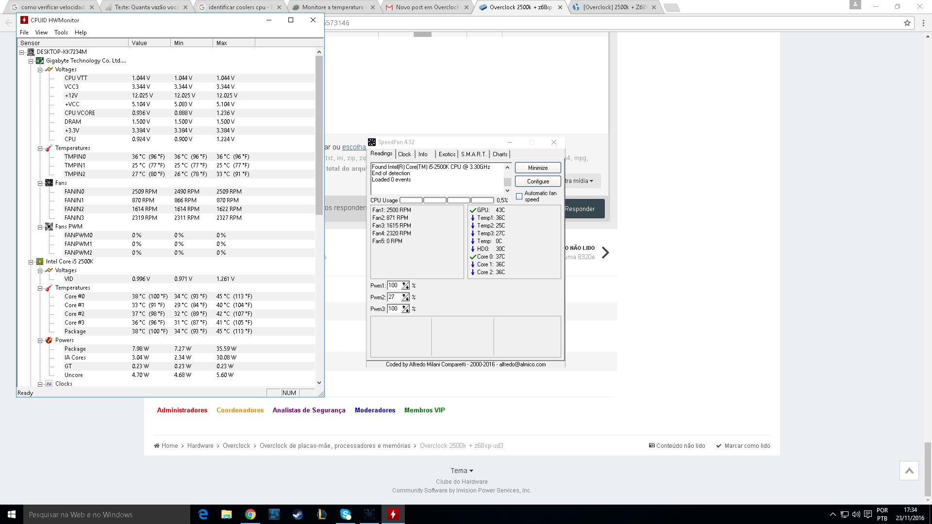
Task: Click the SpeedFan 4.52 title bar icon
Action: pos(372,142)
